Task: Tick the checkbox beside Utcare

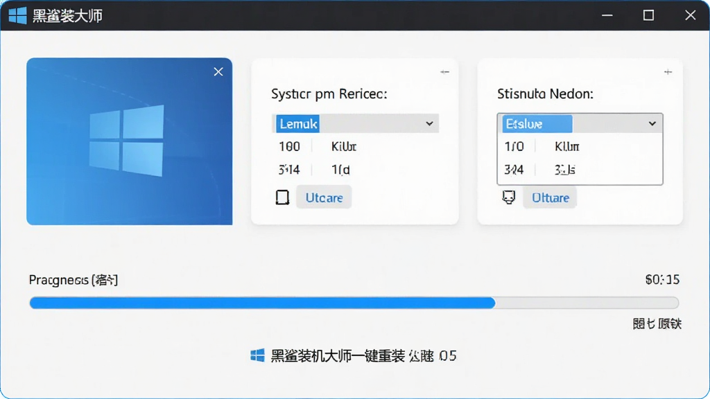Action: coord(283,197)
